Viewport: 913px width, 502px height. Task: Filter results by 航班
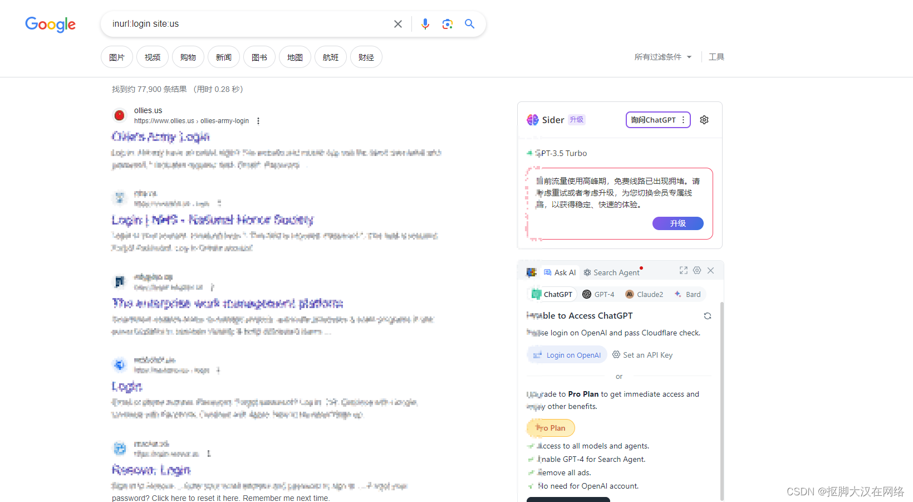[331, 57]
